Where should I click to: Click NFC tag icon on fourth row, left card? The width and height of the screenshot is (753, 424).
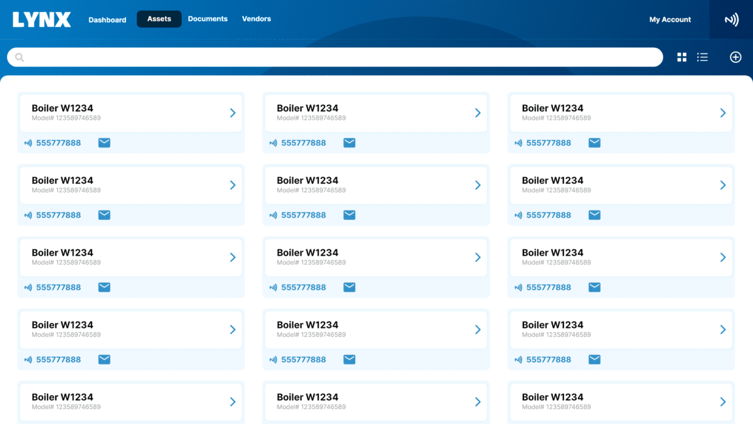28,360
